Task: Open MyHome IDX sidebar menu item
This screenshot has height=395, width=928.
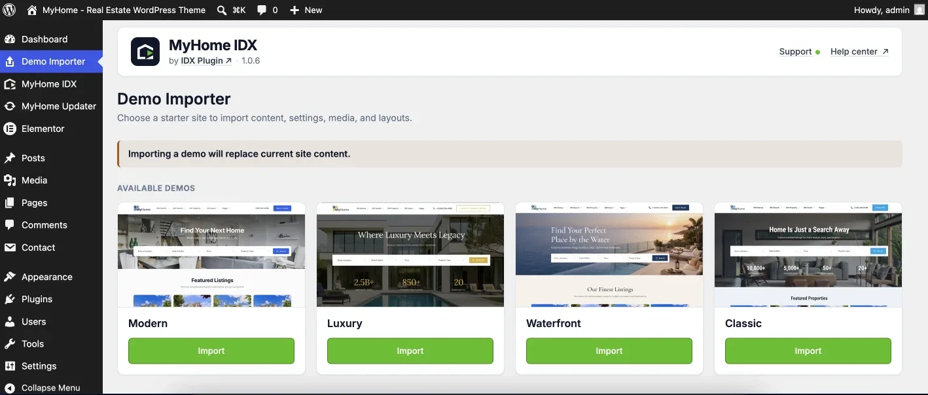Action: [49, 84]
